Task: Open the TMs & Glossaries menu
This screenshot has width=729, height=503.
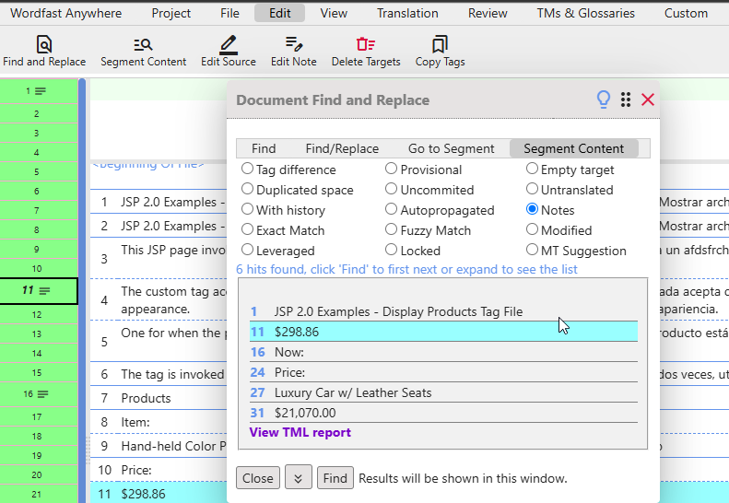Action: pos(586,13)
